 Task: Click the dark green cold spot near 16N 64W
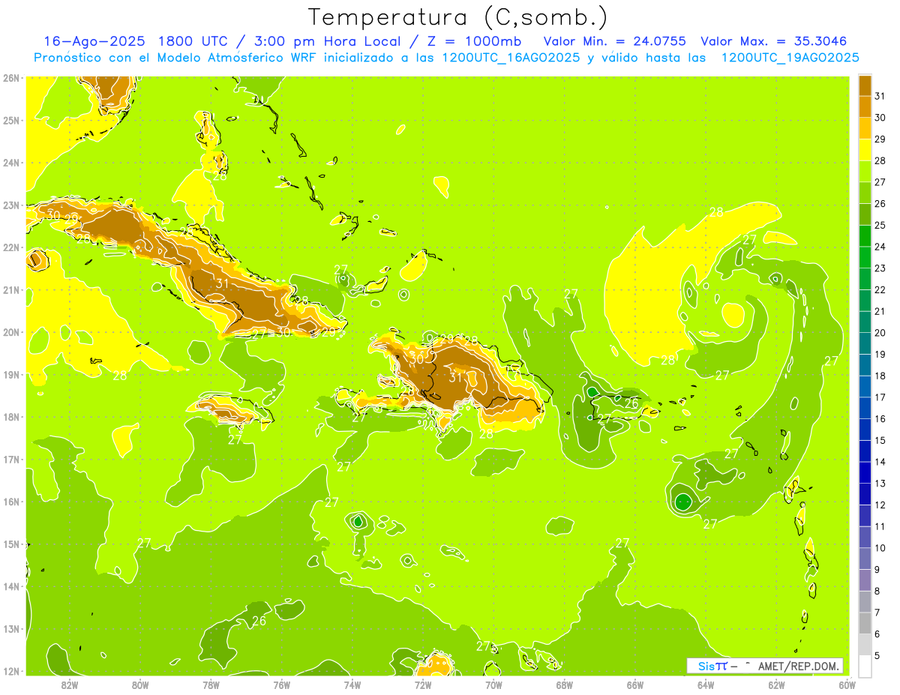point(682,502)
